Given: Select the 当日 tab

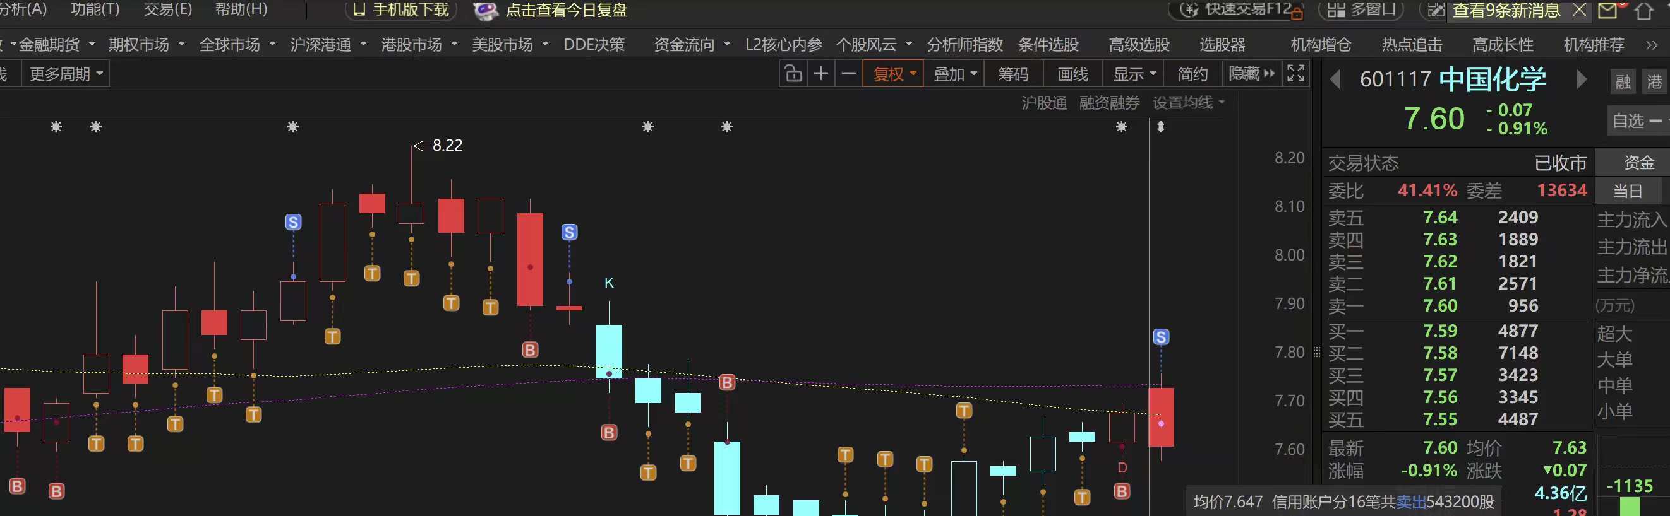Looking at the screenshot, I should 1628,191.
